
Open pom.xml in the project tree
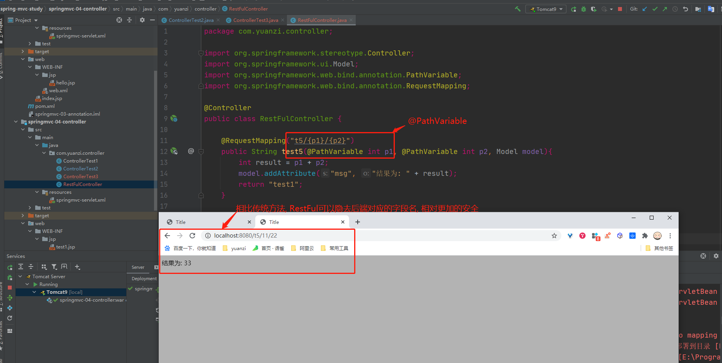[41, 106]
